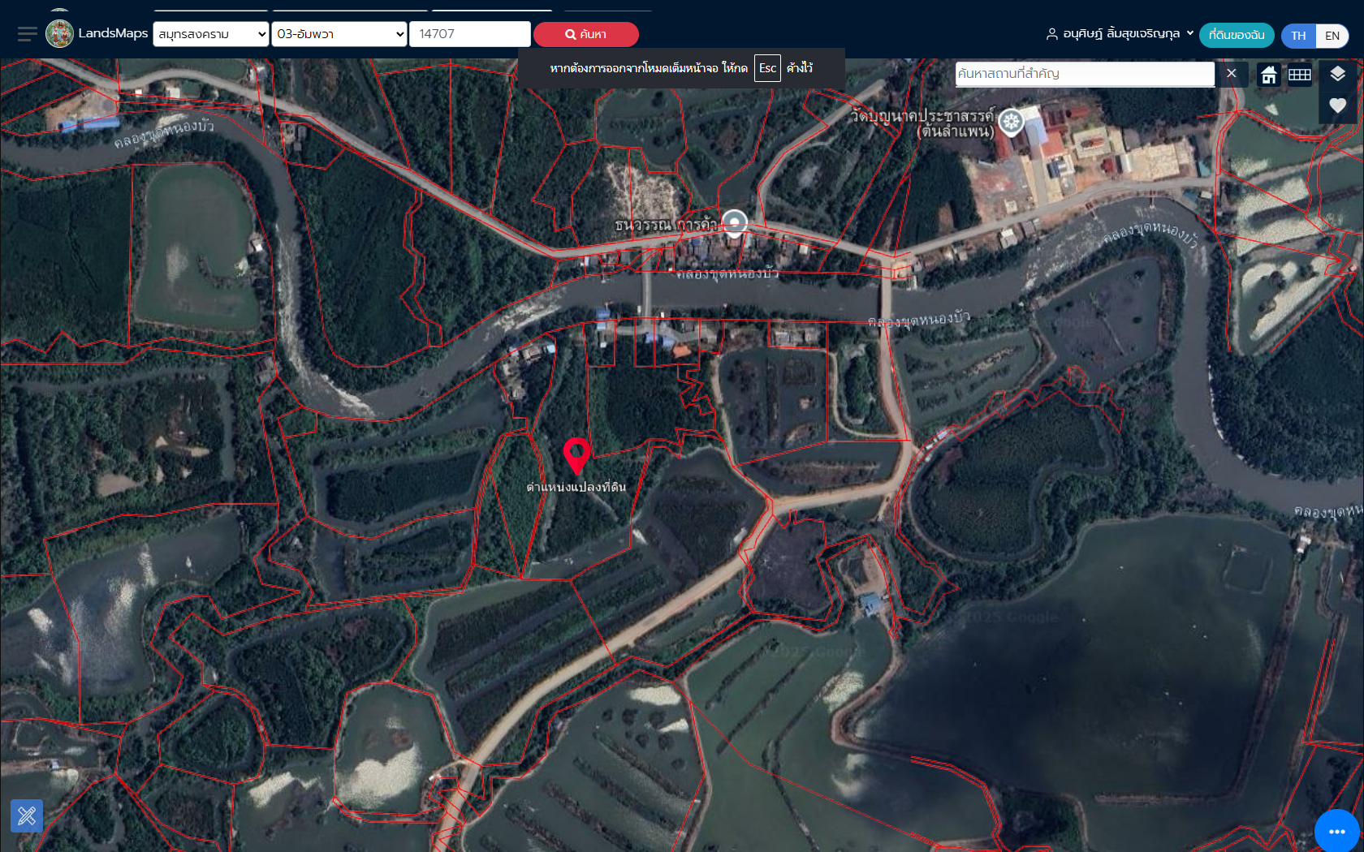1364x852 pixels.
Task: Open favorites via the heart icon
Action: coord(1337,105)
